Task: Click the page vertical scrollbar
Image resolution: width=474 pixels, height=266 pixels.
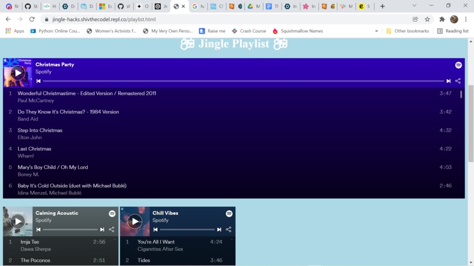Action: click(470, 124)
